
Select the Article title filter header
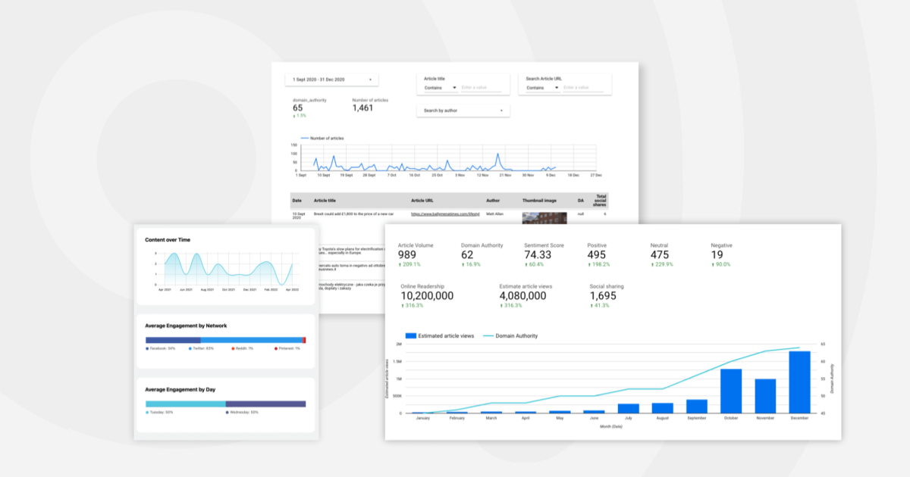[x=434, y=77]
